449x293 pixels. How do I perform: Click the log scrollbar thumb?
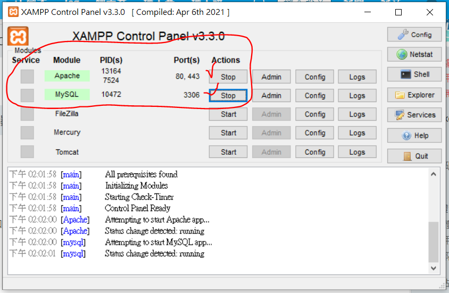(x=434, y=242)
